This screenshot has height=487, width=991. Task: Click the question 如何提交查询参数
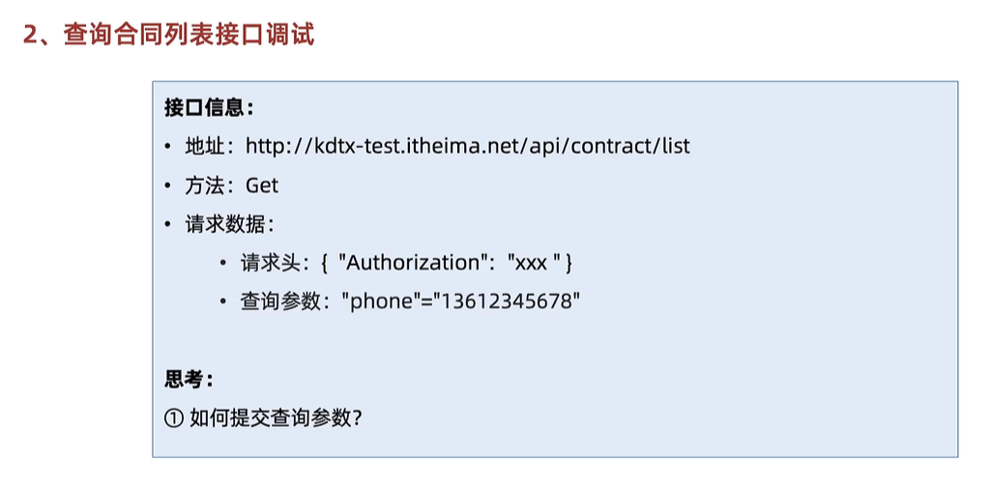click(x=275, y=418)
